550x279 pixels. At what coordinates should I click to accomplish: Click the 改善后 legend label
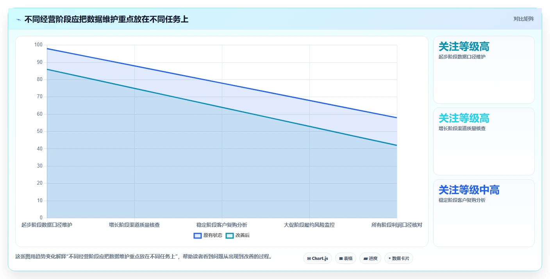point(243,235)
